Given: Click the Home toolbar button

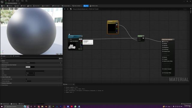Looking at the screenshot, I should tap(29, 6).
